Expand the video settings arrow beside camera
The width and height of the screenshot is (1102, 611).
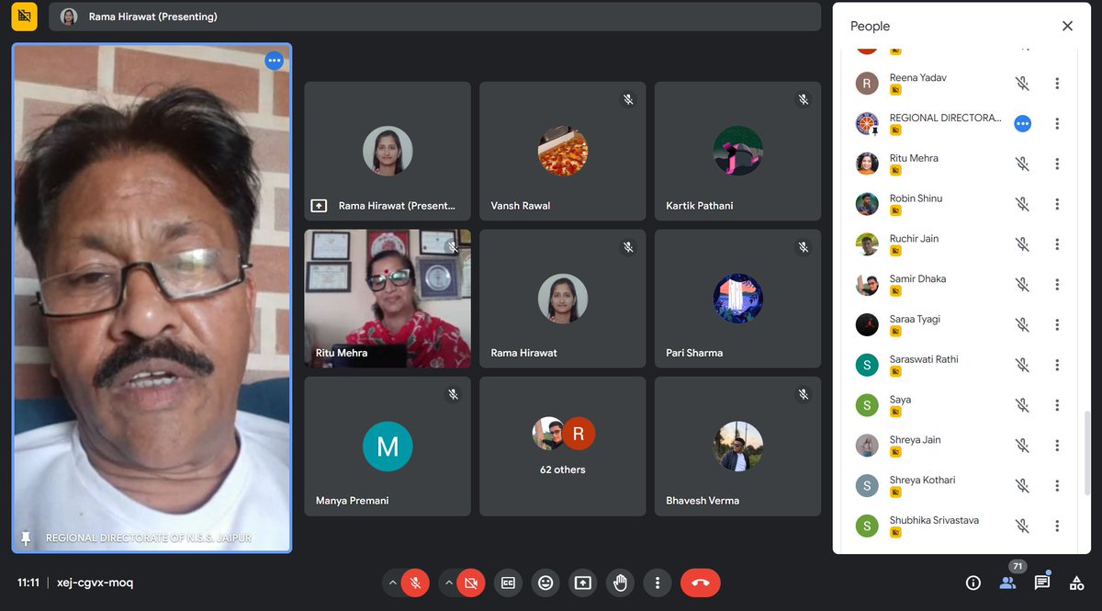pos(448,583)
